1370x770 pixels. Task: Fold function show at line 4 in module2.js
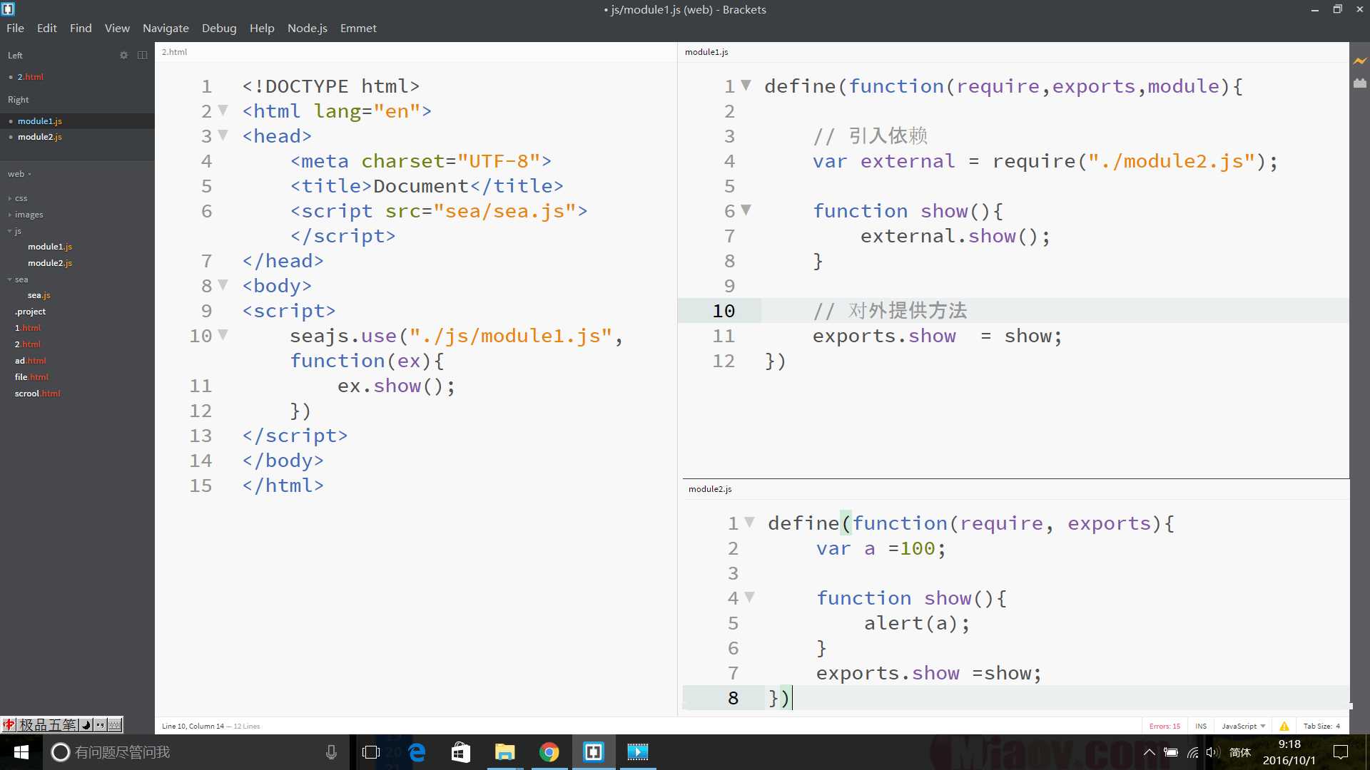749,597
